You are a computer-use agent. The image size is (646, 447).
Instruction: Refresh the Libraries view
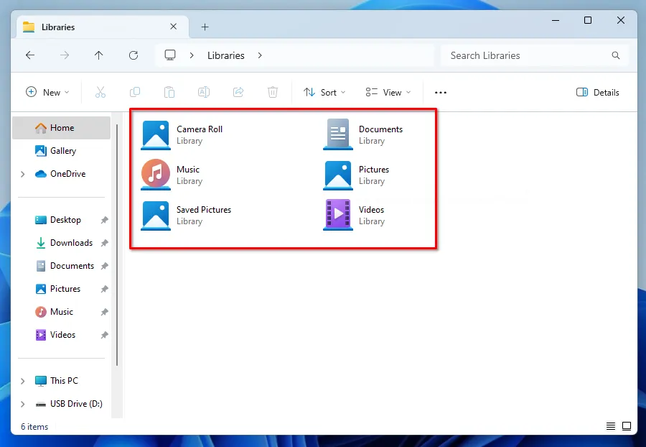[134, 55]
